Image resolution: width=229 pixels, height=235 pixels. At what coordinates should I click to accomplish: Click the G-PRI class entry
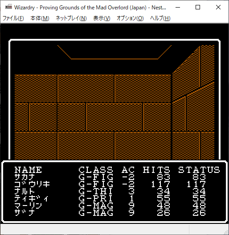(96, 198)
